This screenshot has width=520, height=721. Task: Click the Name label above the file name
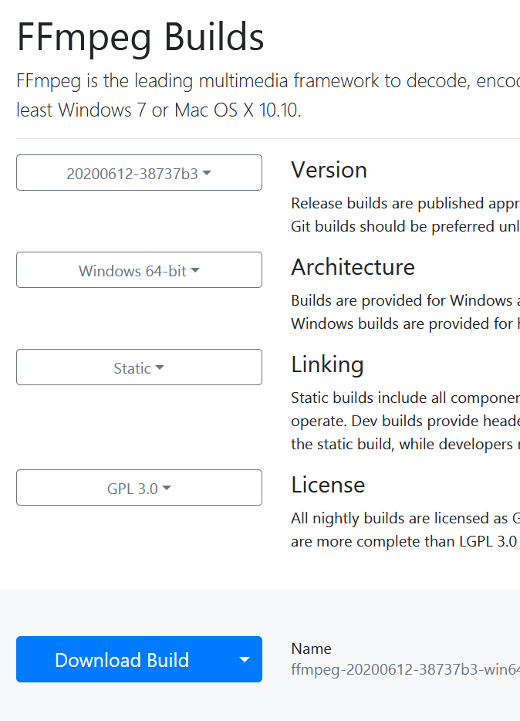[x=311, y=648]
